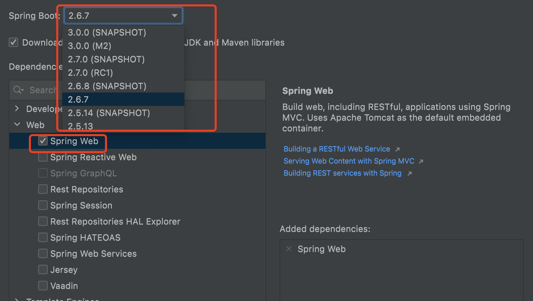The image size is (533, 301).
Task: Check the Spring HATEOAS dependency
Action: point(43,238)
